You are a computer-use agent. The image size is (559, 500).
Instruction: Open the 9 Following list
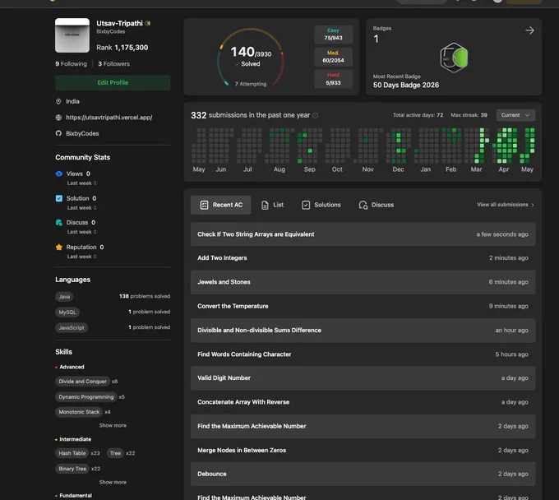(71, 64)
